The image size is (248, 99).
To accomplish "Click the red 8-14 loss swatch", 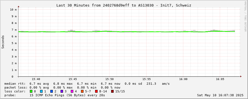I will (96, 91).
